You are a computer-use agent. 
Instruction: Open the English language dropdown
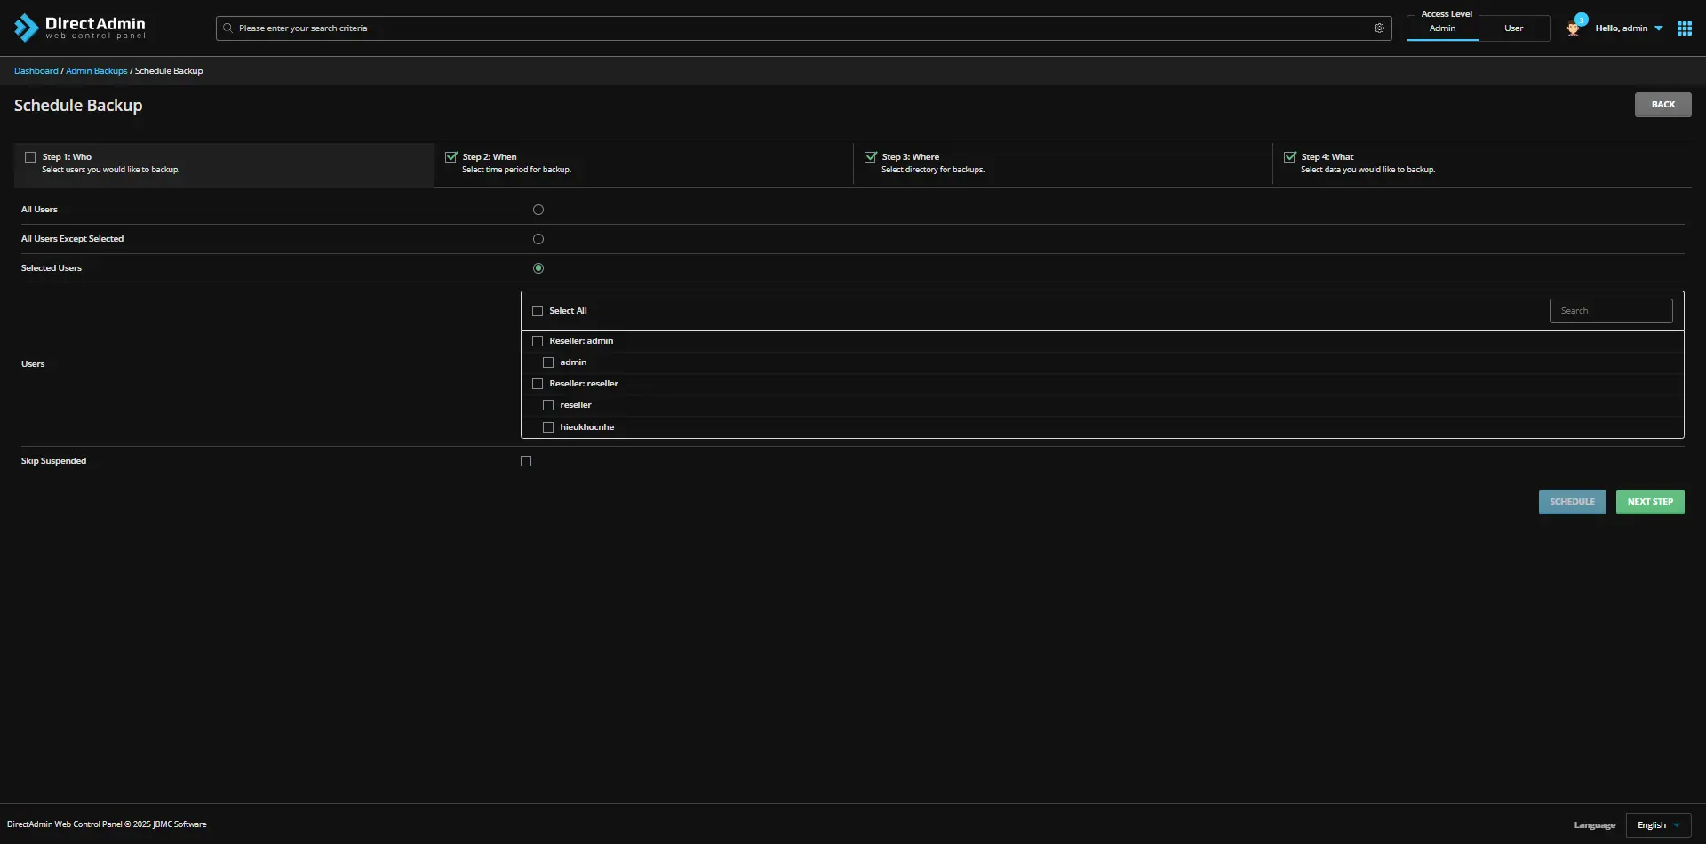(1658, 825)
